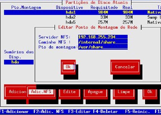Viewport: 161px width, 115px height.
Task: Select the hda5 partition row
Action: point(82,22)
